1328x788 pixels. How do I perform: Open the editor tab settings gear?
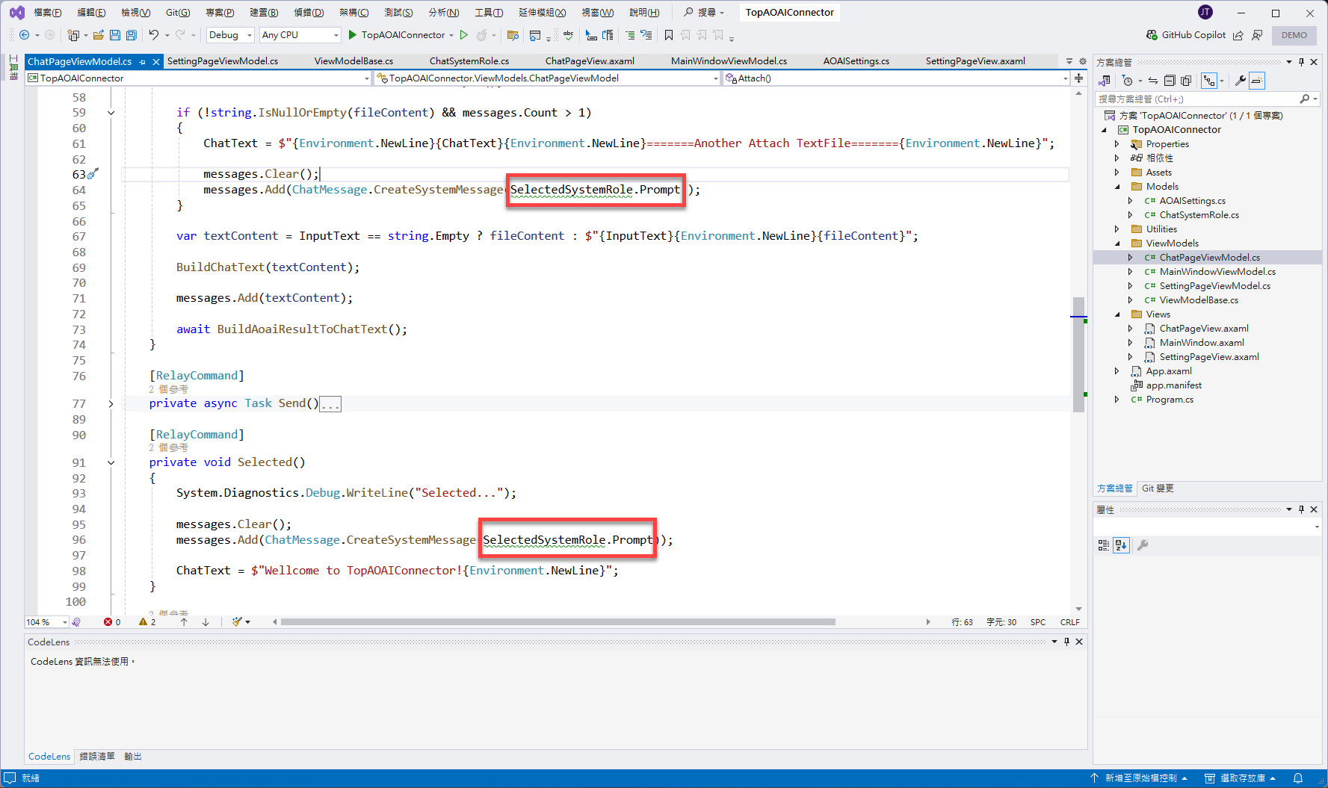pyautogui.click(x=1083, y=61)
